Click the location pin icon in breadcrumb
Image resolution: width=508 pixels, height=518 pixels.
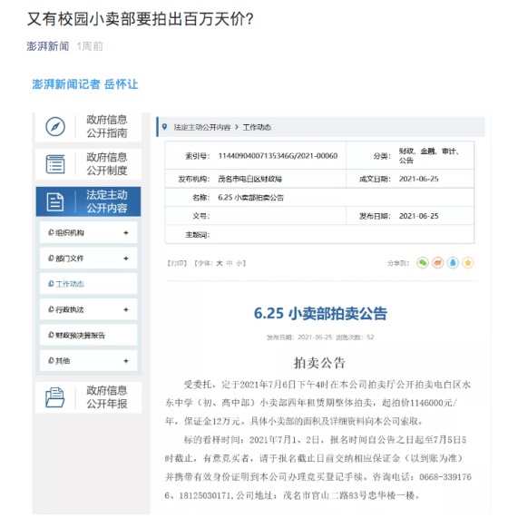164,127
